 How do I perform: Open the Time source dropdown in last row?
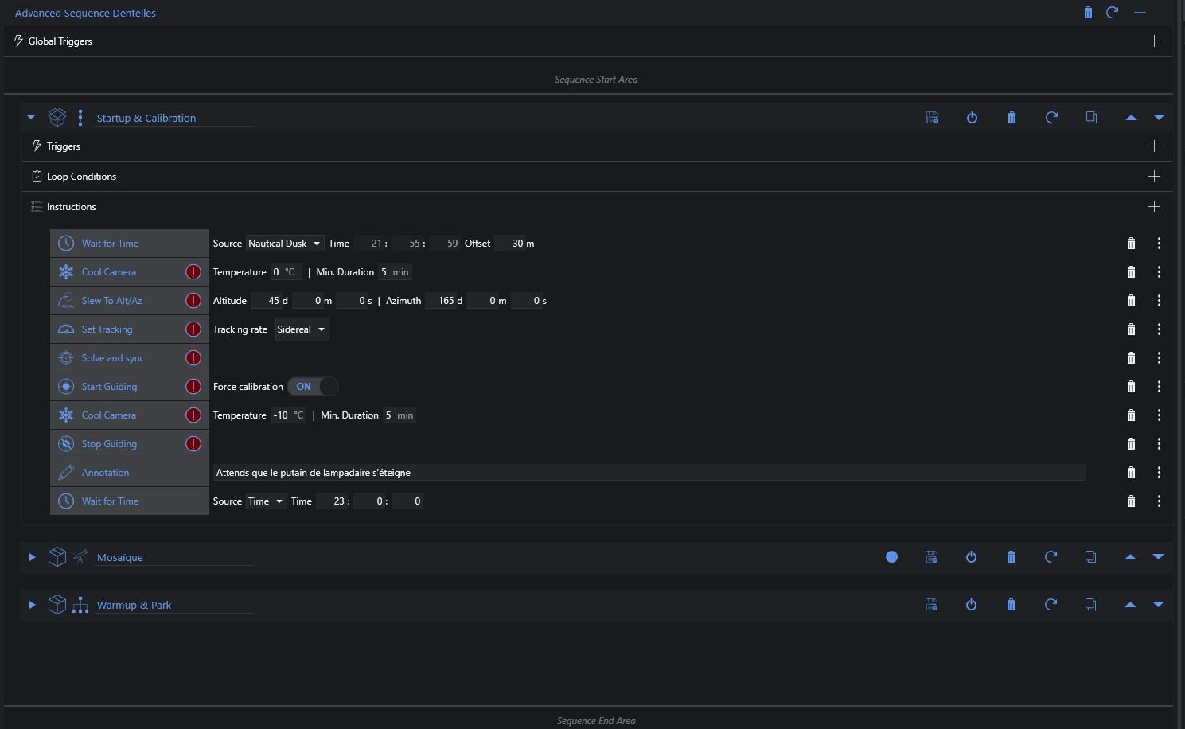click(x=266, y=501)
